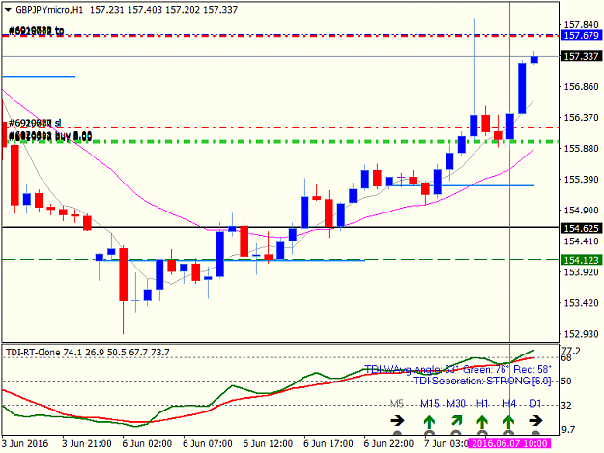Image resolution: width=604 pixels, height=453 pixels.
Task: Select the M15 timeframe label
Action: coord(429,404)
